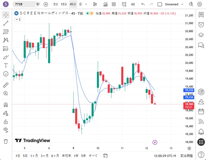Click the symbol search field 7735

[x=24, y=4]
